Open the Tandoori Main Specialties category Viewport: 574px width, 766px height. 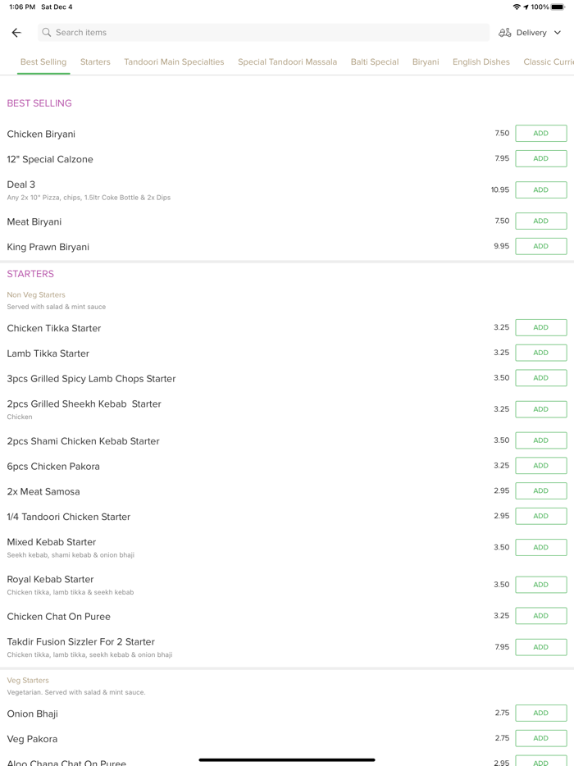[x=174, y=62]
